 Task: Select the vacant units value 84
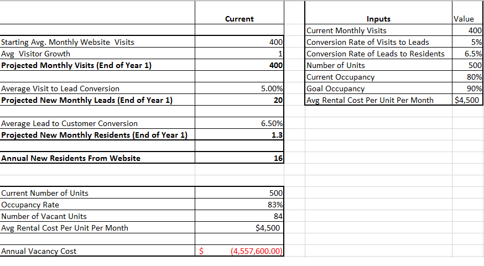(239, 216)
